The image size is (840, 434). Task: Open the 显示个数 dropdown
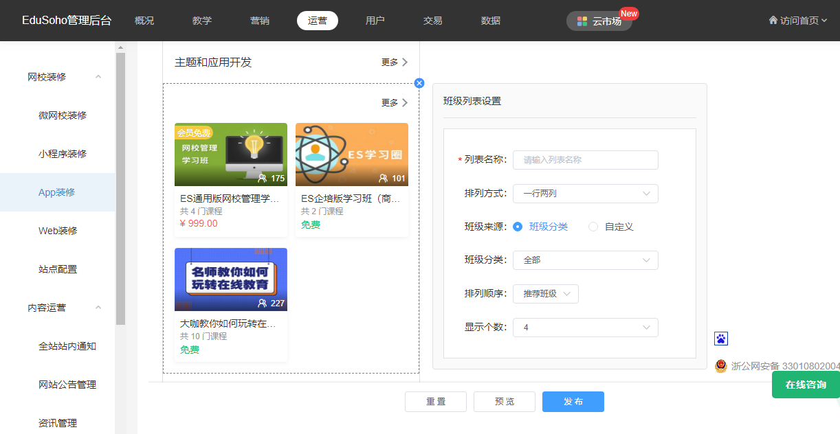point(586,328)
